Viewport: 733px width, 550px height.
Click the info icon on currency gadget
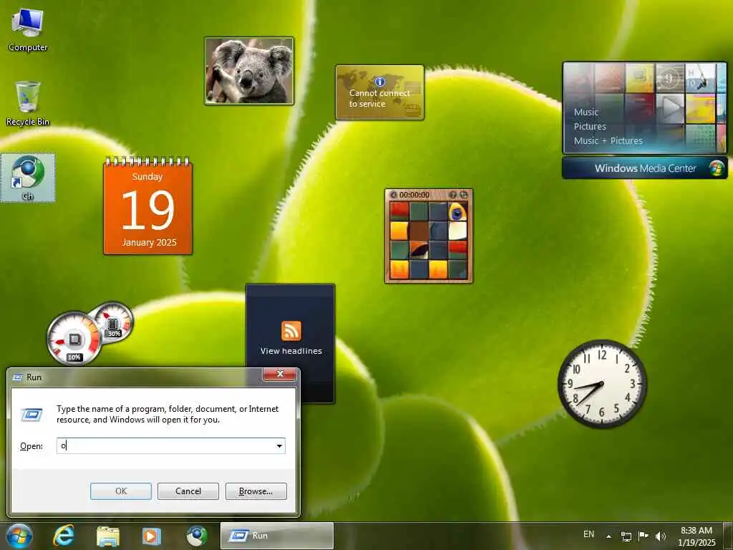click(379, 82)
